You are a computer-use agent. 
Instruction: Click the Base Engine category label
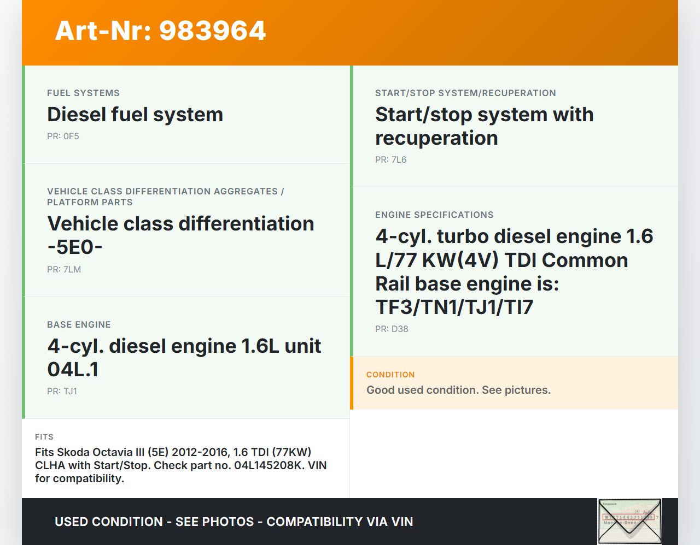tap(79, 324)
